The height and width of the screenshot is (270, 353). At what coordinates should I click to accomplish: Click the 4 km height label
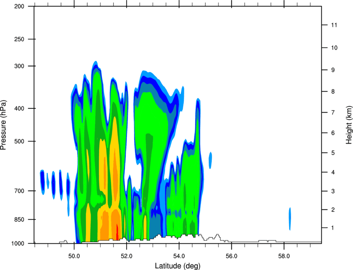(333, 172)
